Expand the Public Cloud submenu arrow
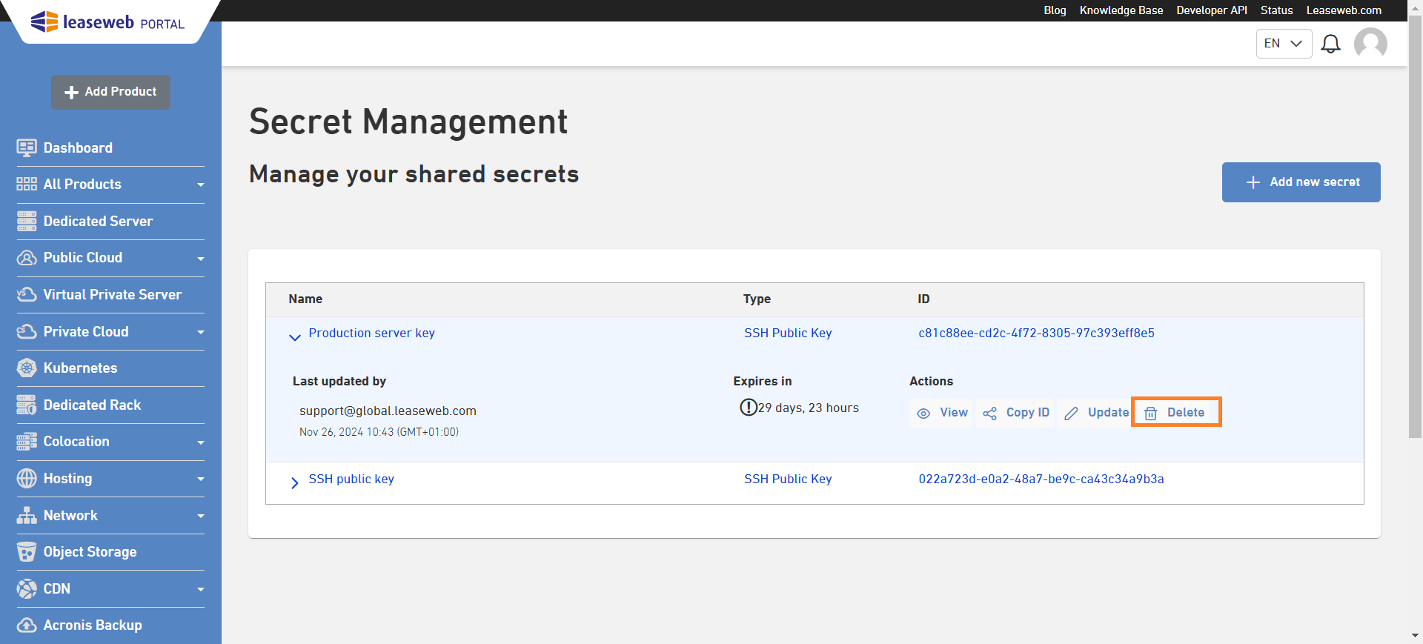 coord(201,258)
